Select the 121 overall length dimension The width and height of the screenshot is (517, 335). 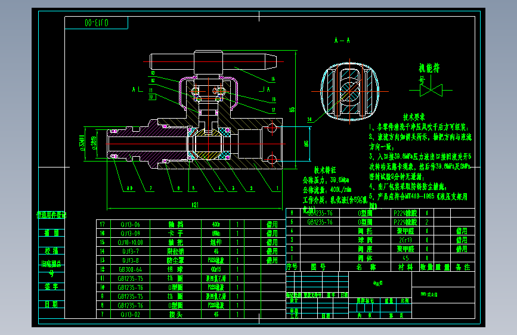[195, 205]
